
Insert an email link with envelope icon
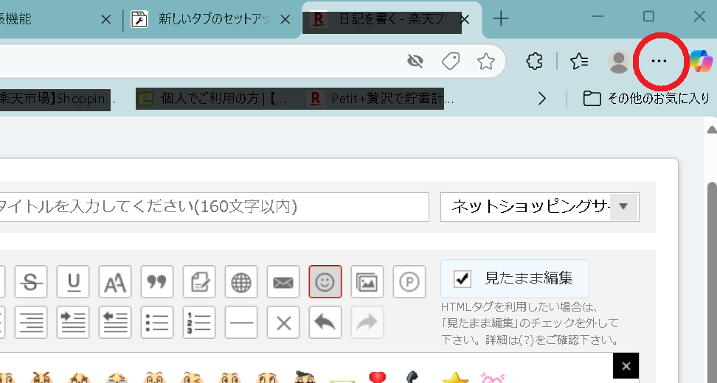(x=283, y=281)
